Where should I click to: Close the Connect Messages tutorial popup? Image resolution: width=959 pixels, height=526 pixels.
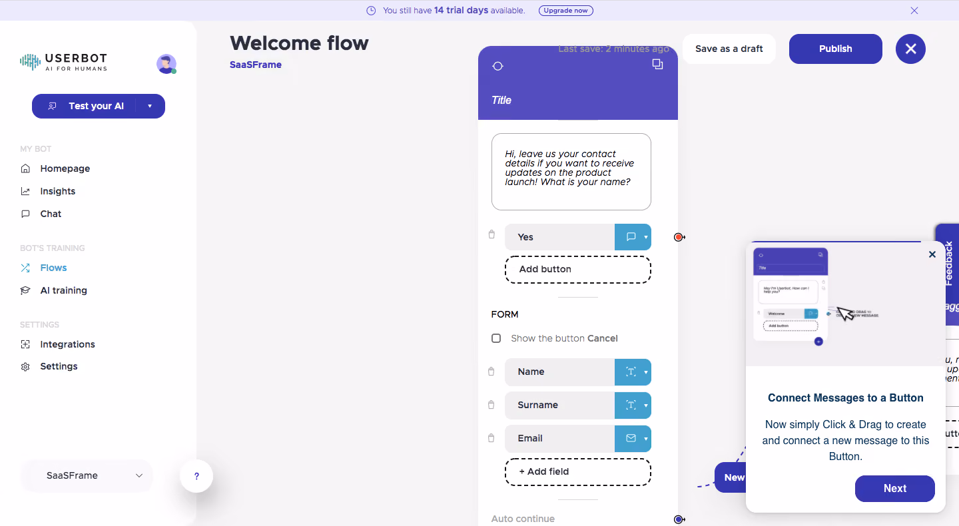[x=932, y=254]
